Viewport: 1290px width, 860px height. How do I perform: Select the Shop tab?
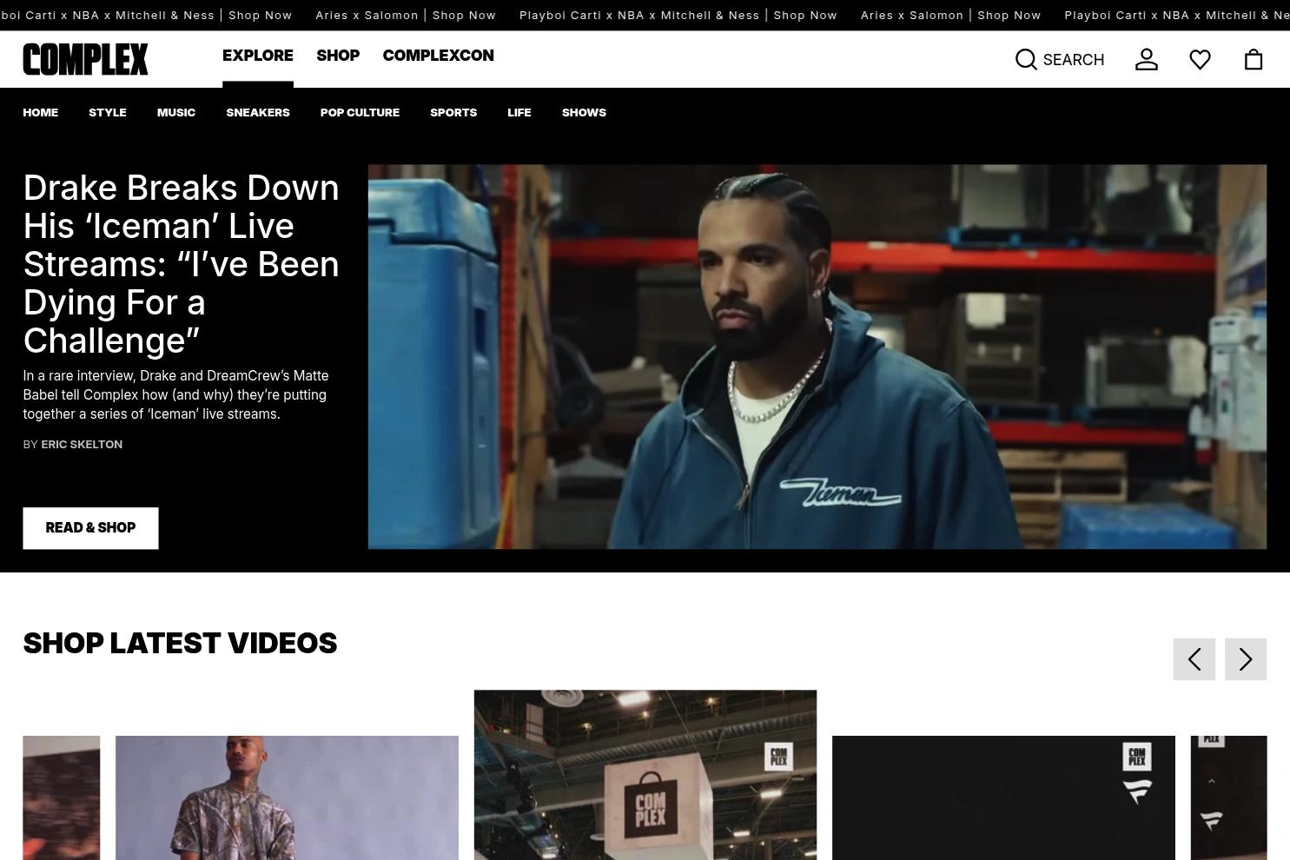(338, 56)
